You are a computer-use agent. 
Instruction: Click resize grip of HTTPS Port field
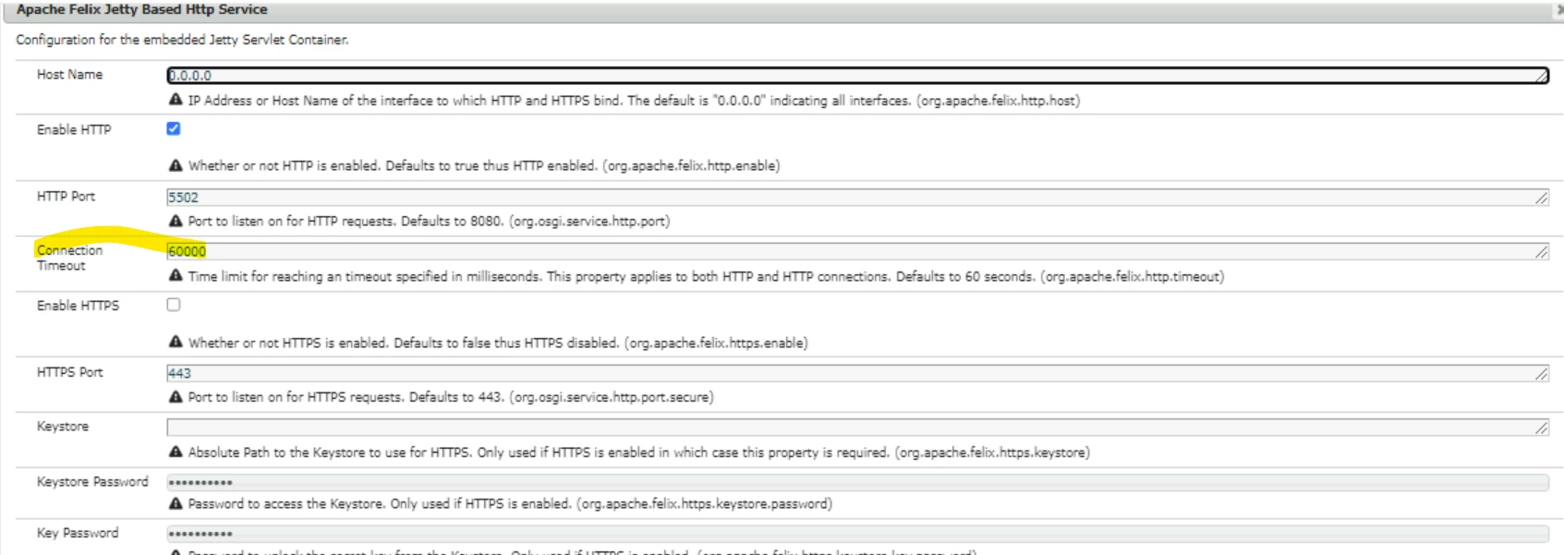[x=1542, y=374]
